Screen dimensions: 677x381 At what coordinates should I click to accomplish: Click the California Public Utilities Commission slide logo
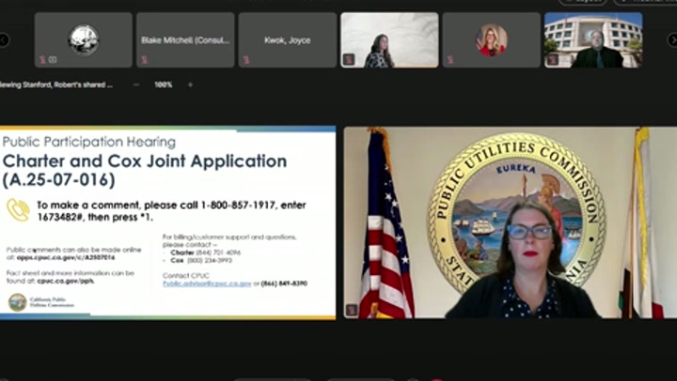pyautogui.click(x=18, y=302)
